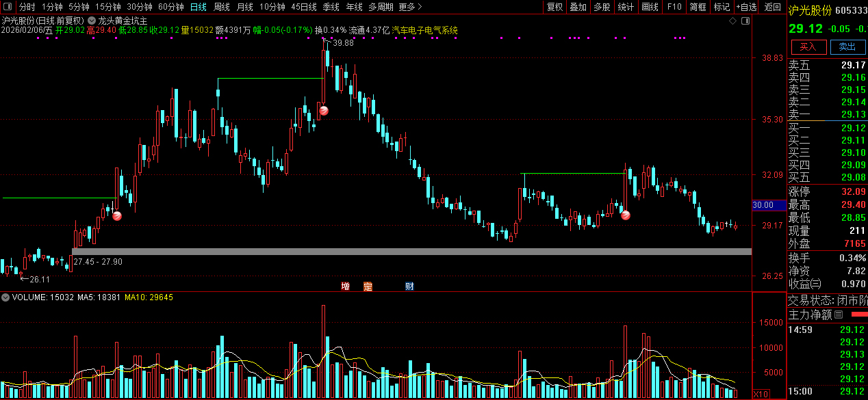Select the 日线 period tab
The height and width of the screenshot is (400, 868).
(x=198, y=7)
